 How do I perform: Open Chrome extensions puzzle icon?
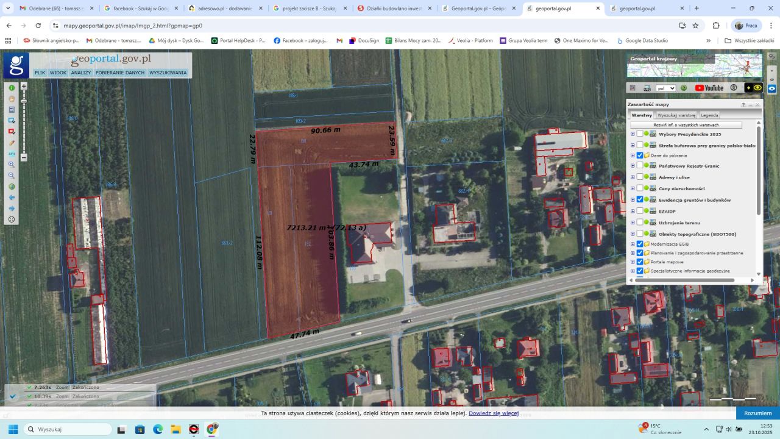[x=716, y=26]
